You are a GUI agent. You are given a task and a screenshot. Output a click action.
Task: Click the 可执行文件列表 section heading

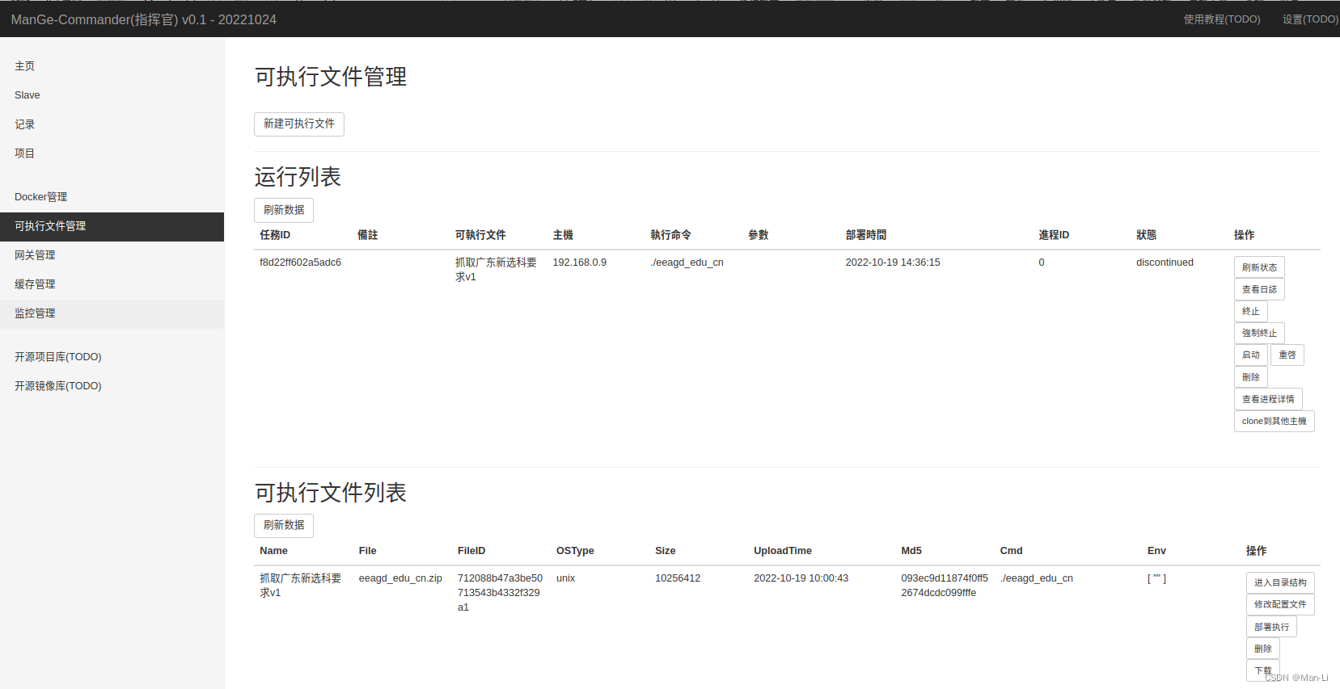tap(331, 493)
